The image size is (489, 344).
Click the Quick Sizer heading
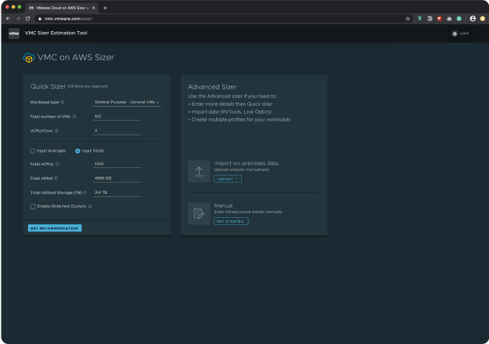48,86
